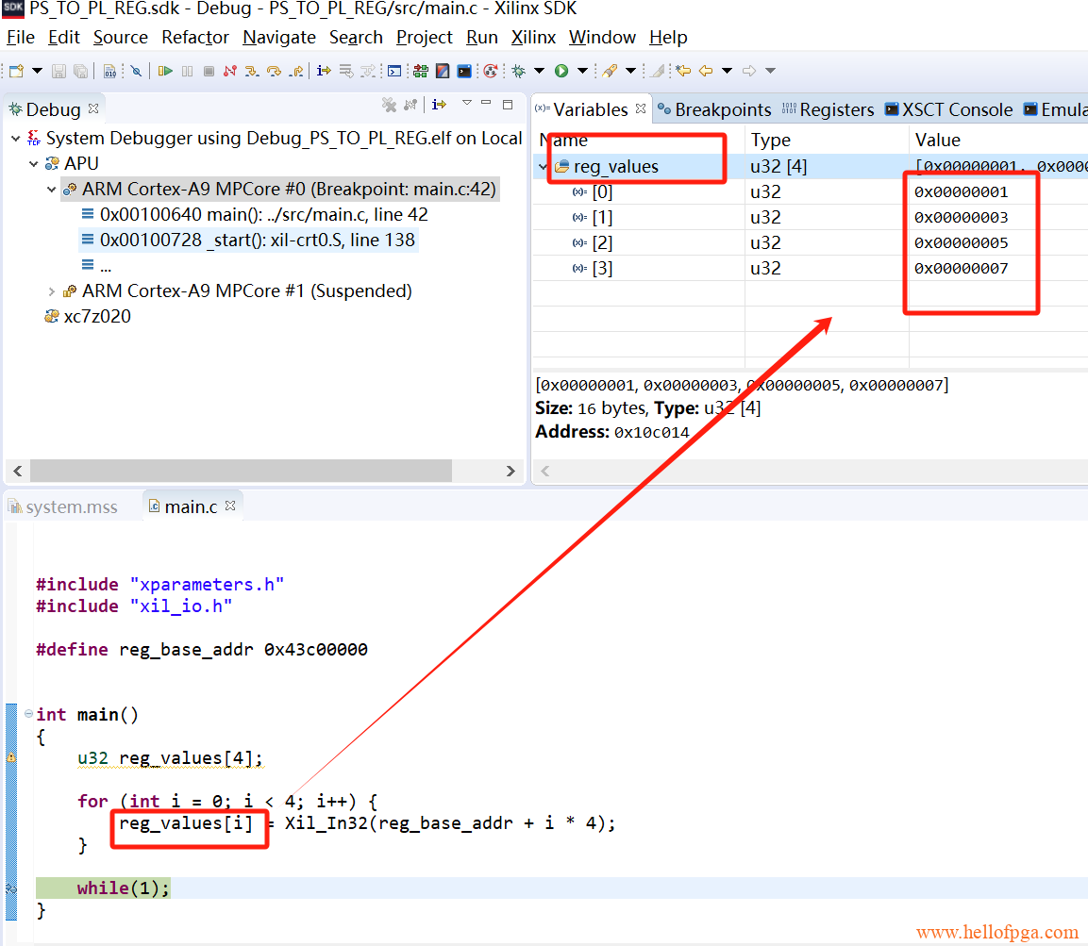1088x946 pixels.
Task: Click the Step Return icon
Action: [296, 71]
